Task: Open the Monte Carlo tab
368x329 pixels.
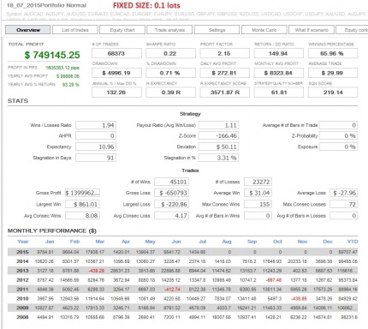Action: (264, 30)
